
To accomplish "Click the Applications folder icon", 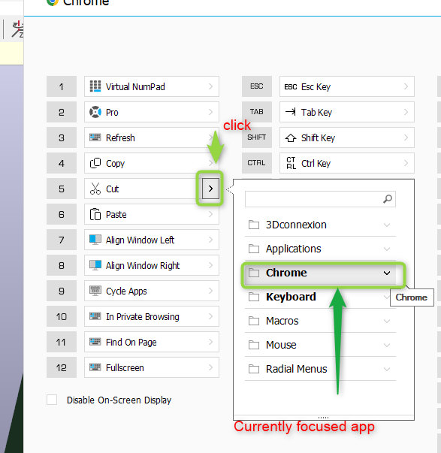I will [x=254, y=249].
